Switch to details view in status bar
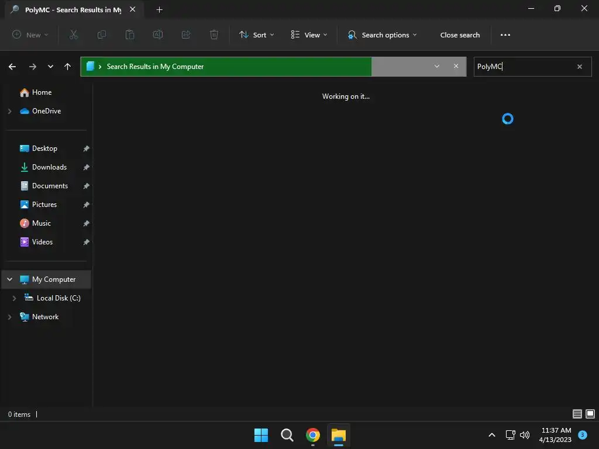599x449 pixels. coord(577,414)
